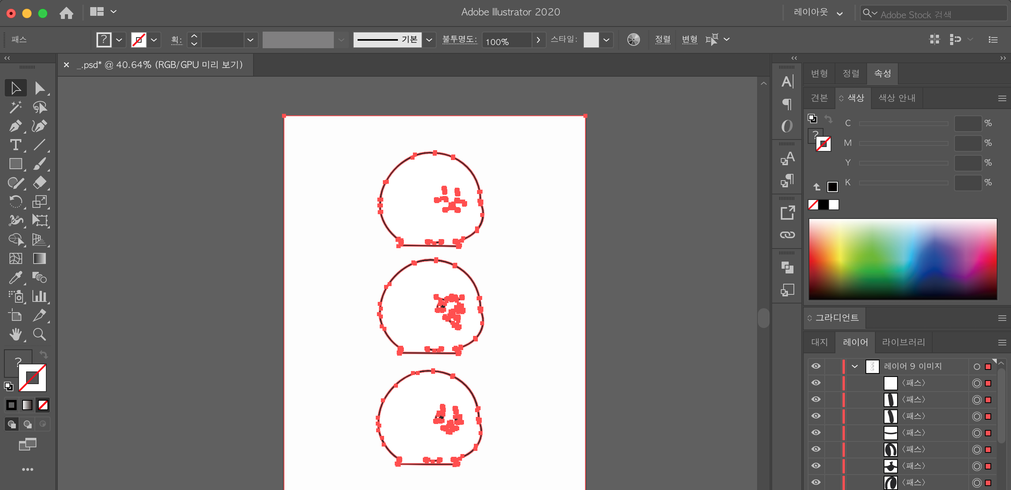Select the Mesh tool
The width and height of the screenshot is (1011, 490).
16,258
